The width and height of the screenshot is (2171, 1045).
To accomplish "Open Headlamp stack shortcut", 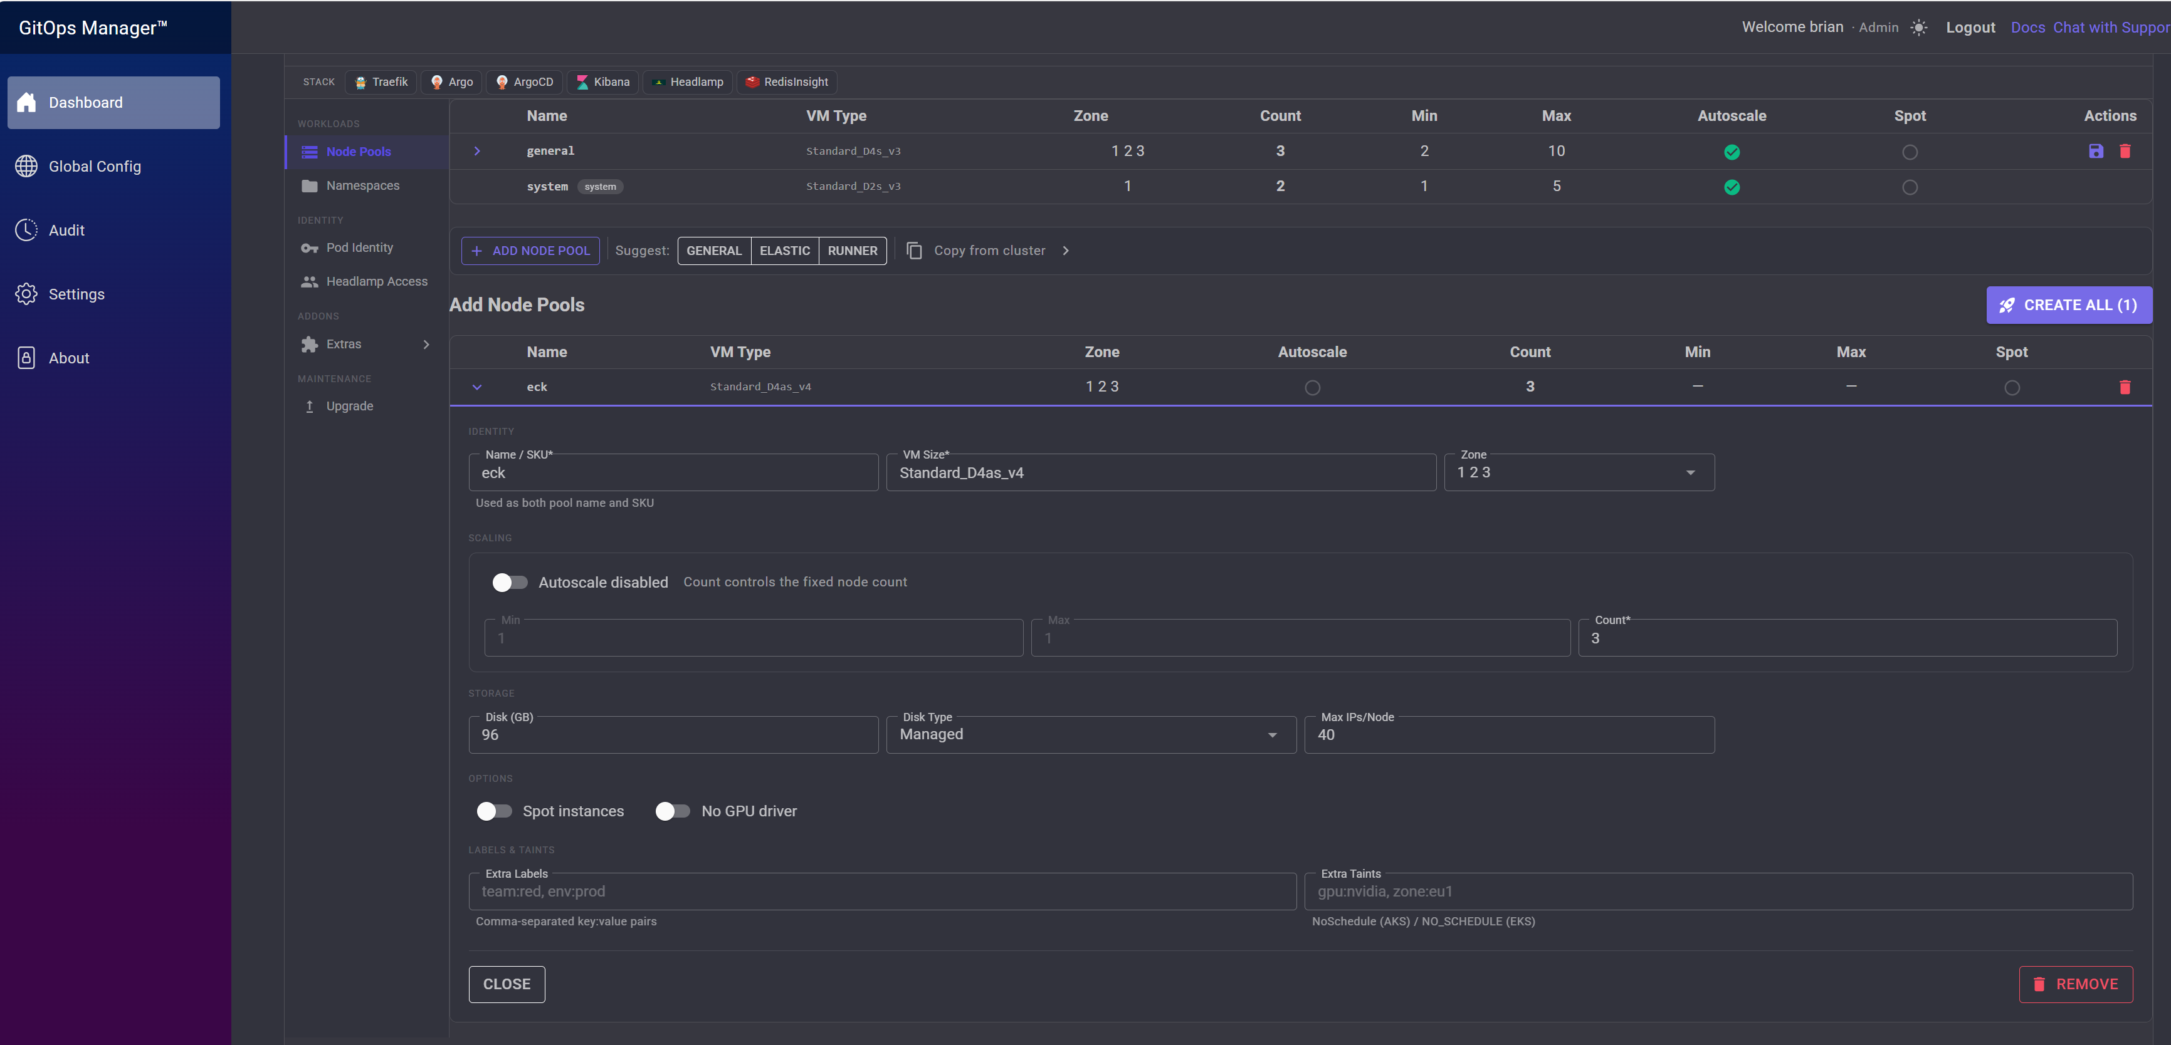I will 688,81.
